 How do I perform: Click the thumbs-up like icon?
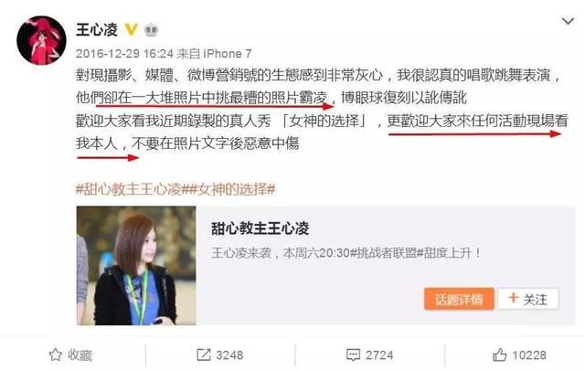pyautogui.click(x=500, y=354)
